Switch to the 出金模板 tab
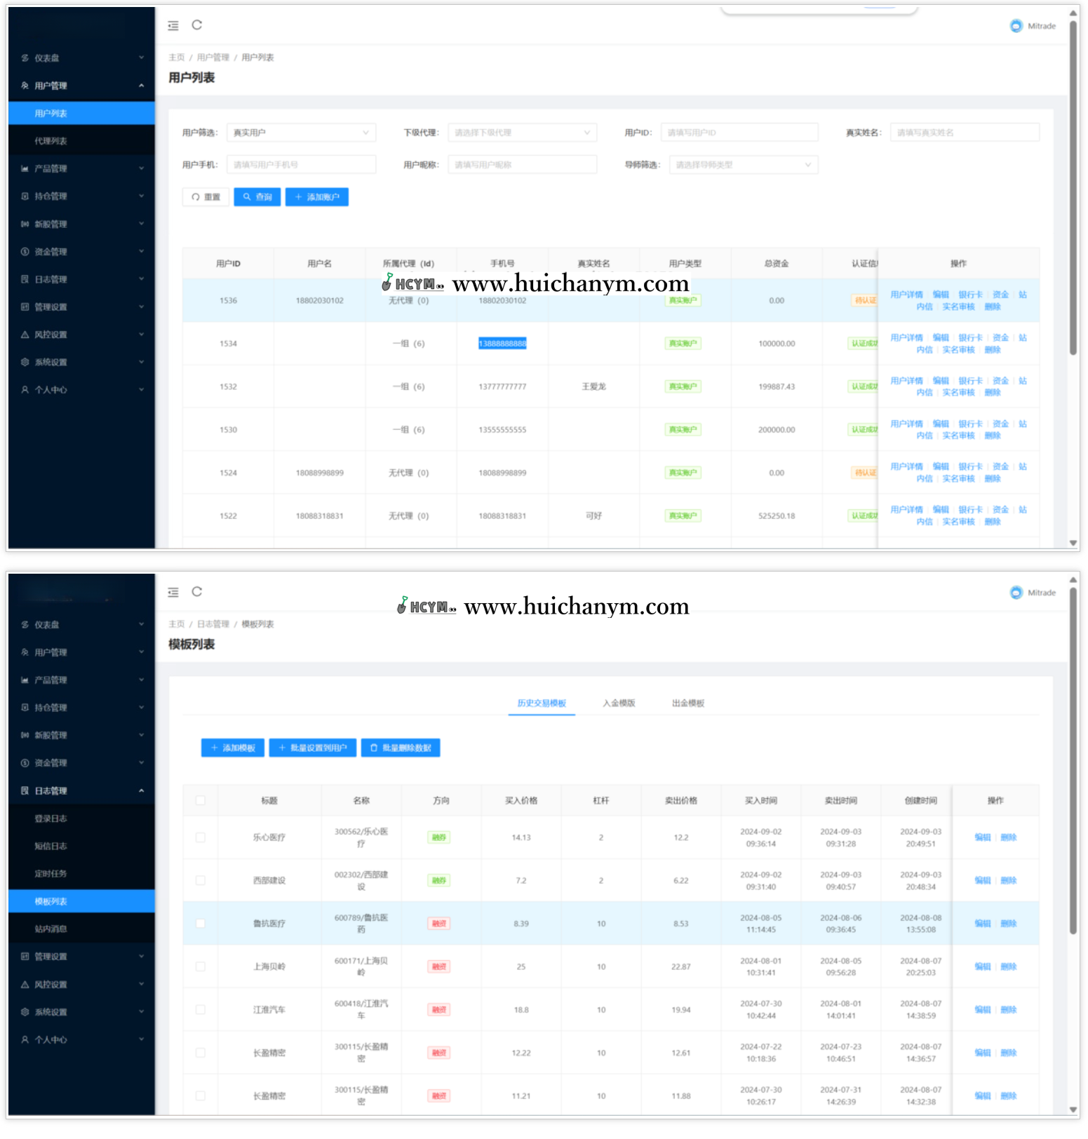This screenshot has height=1139, width=1088. click(x=687, y=703)
